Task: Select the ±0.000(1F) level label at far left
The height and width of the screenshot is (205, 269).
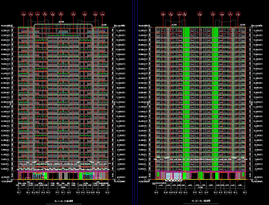Action: pyautogui.click(x=6, y=177)
